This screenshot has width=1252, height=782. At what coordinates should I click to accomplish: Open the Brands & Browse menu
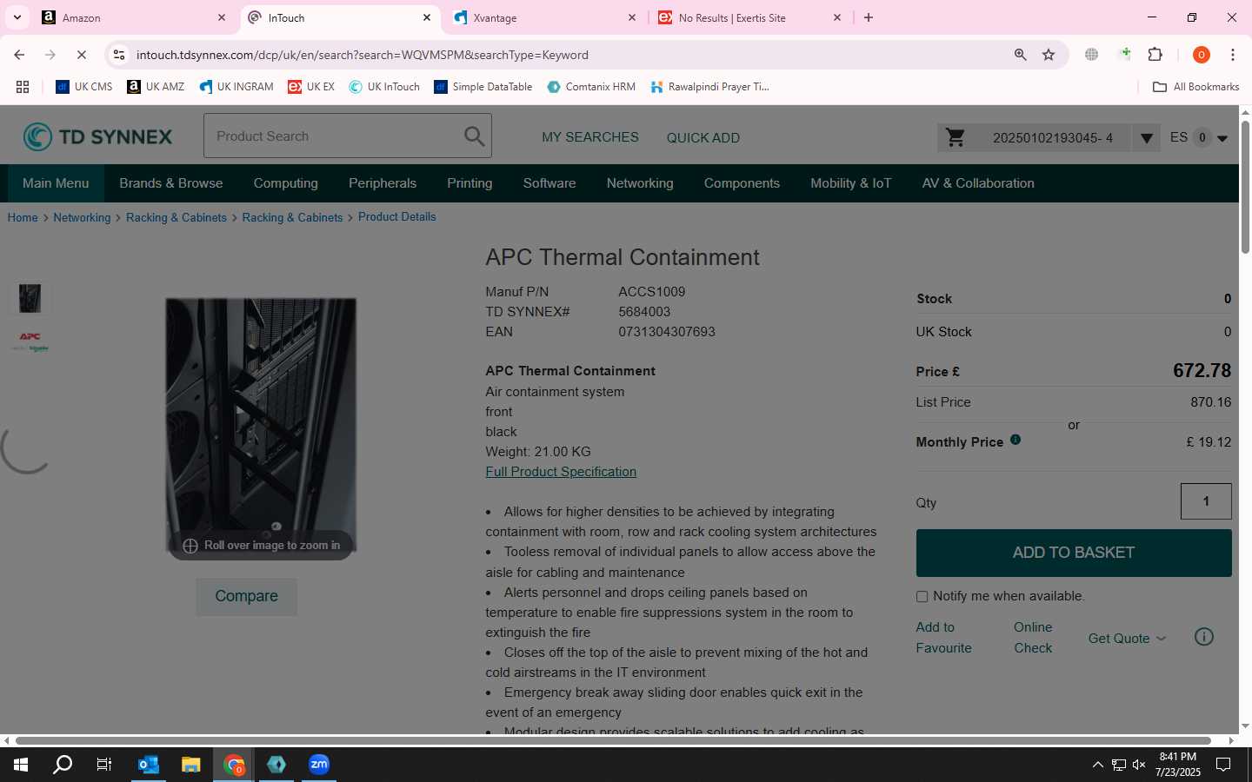point(171,183)
